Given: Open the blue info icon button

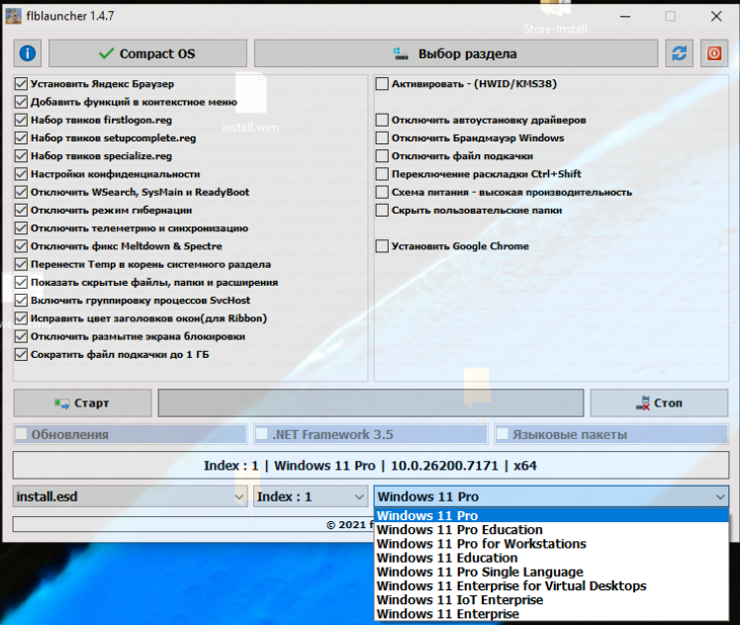Looking at the screenshot, I should point(28,53).
